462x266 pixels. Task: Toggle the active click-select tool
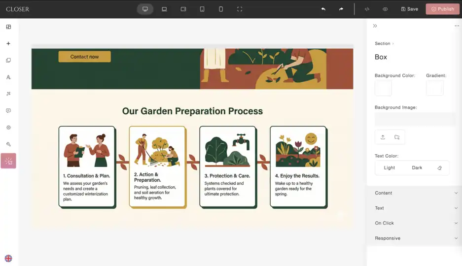click(8, 161)
